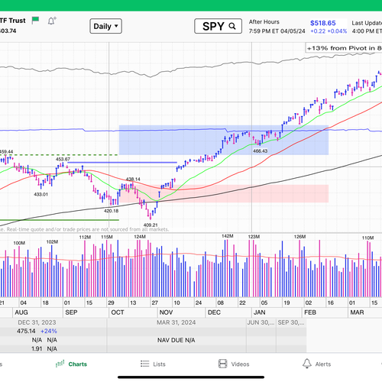Tap the magnifier icon beside SPY
382x382 pixels.
pyautogui.click(x=232, y=26)
